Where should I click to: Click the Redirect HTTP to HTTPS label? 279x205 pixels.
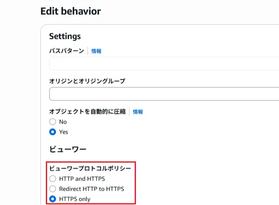[x=92, y=189]
